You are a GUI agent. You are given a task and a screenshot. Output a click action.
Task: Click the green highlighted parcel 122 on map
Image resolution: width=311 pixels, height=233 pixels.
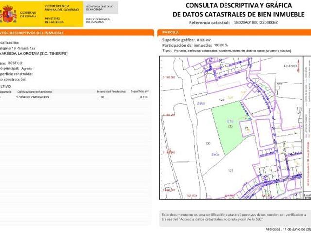click(230, 127)
